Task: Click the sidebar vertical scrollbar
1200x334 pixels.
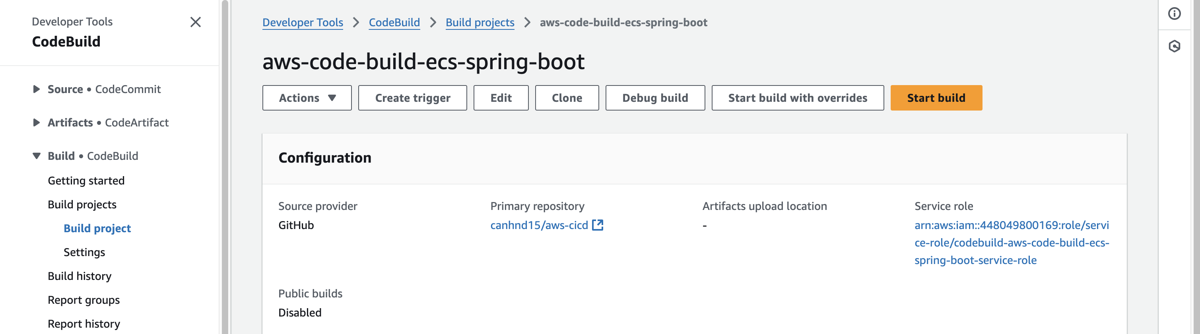Action: point(225,167)
